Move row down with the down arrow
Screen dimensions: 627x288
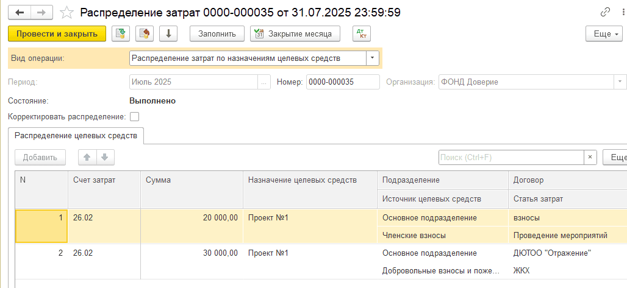point(104,157)
